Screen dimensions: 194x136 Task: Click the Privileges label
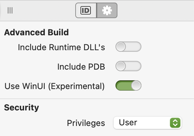86,123
